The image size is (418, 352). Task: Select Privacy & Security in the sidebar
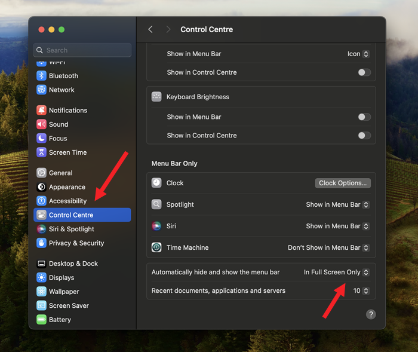(x=82, y=243)
